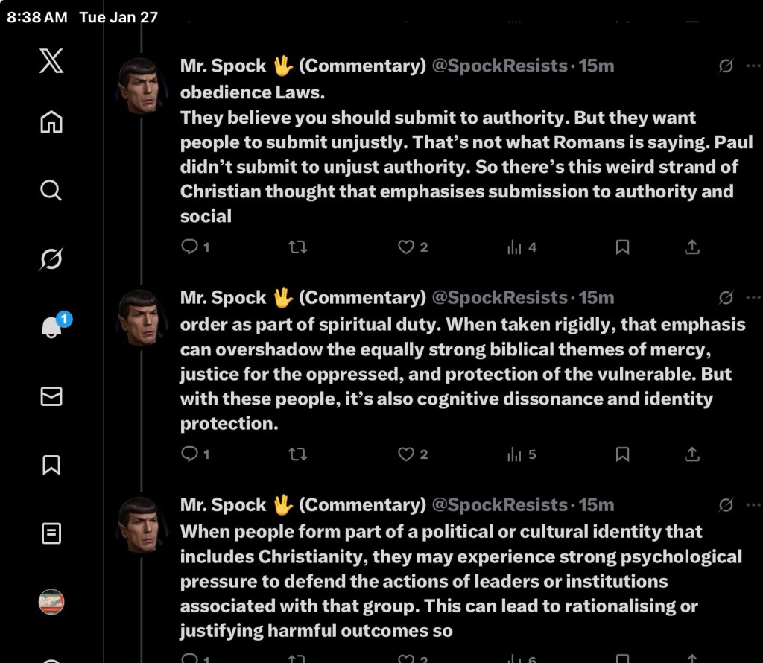763x663 pixels.
Task: Open more options on third post
Action: click(x=753, y=505)
